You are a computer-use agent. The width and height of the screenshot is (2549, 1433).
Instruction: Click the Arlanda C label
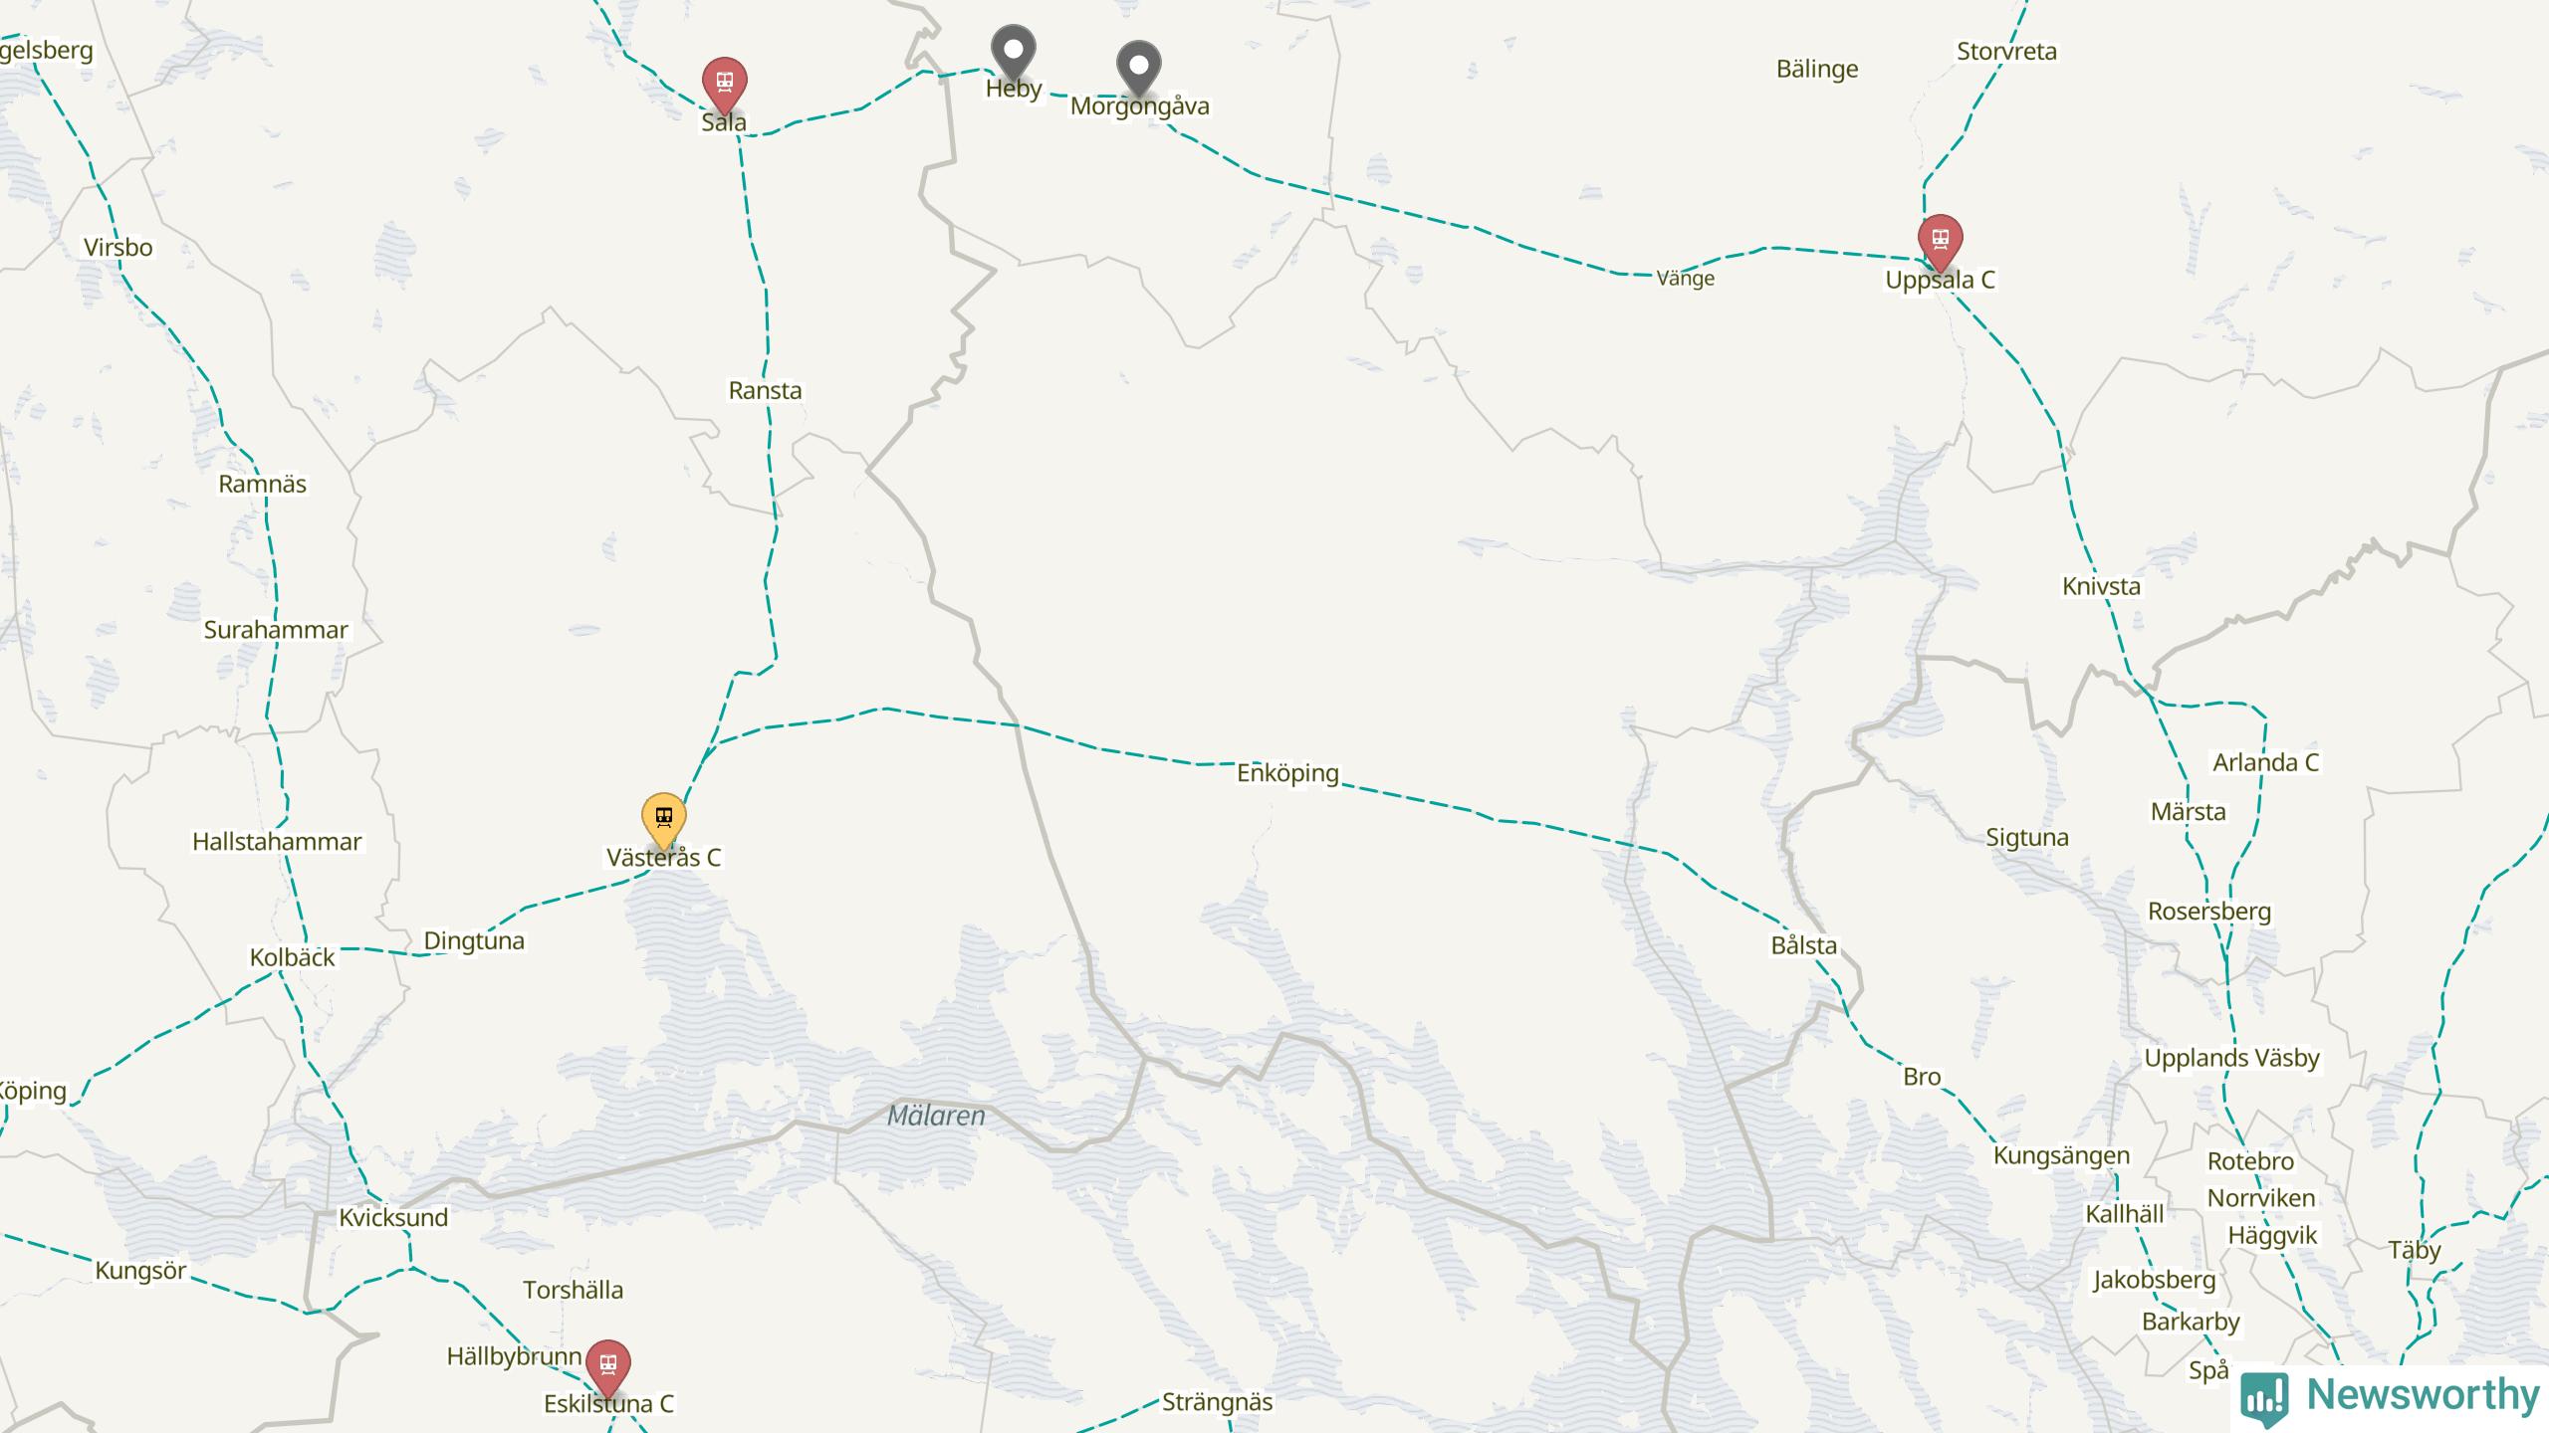pyautogui.click(x=2265, y=762)
